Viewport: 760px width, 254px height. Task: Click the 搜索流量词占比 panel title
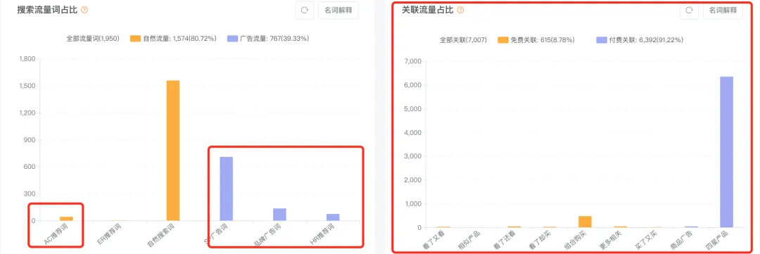point(47,10)
